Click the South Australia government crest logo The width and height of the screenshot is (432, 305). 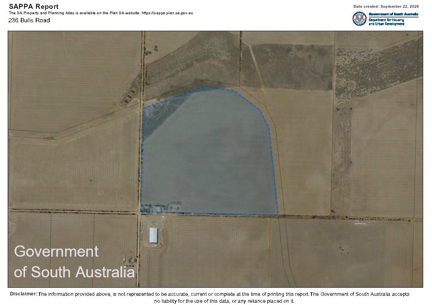coord(360,19)
